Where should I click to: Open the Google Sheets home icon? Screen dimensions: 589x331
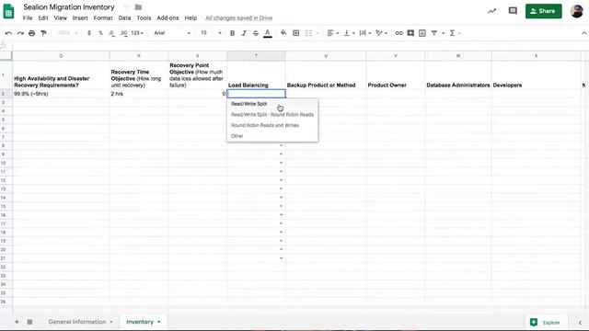(x=8, y=11)
